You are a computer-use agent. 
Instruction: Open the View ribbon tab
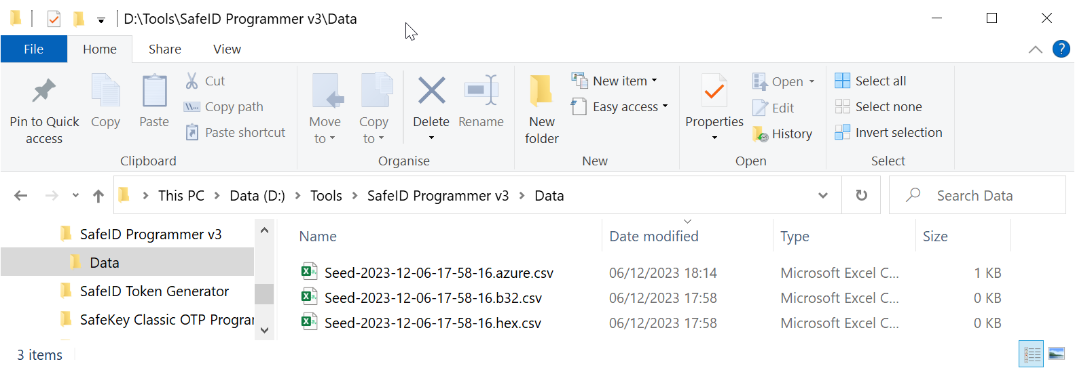(x=227, y=49)
